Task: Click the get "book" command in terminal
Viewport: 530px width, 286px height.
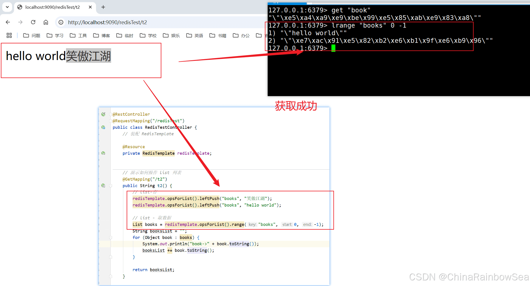Action: [351, 10]
